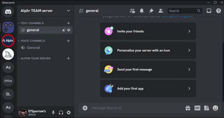Viewport: 224px width, 118px height.
Task: Open Alphr TEAM server dropdown menu
Action: 68,11
